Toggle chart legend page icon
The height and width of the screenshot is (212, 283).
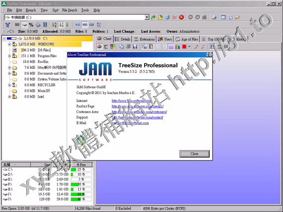click(151, 47)
